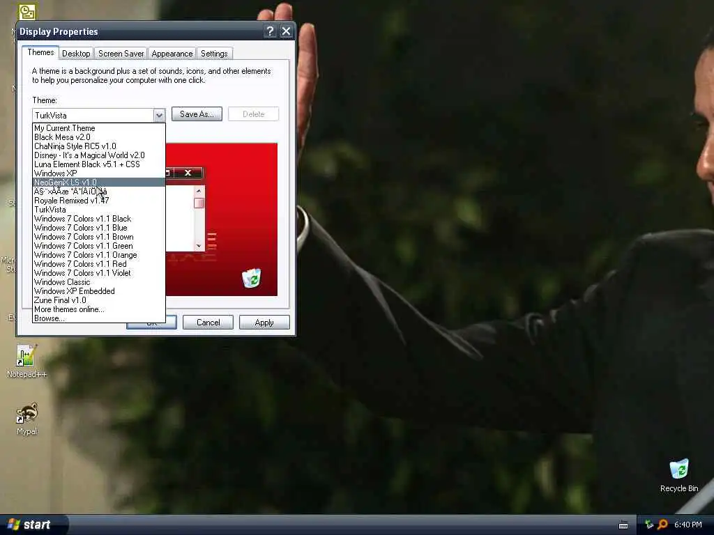Click the preview window's scroll down arrow

point(199,246)
